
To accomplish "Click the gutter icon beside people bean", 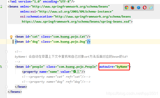I will click(x=1, y=67).
